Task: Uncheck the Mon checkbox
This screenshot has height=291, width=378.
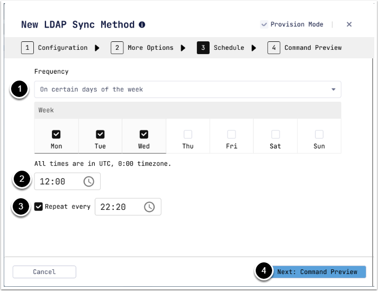Action: pyautogui.click(x=56, y=135)
